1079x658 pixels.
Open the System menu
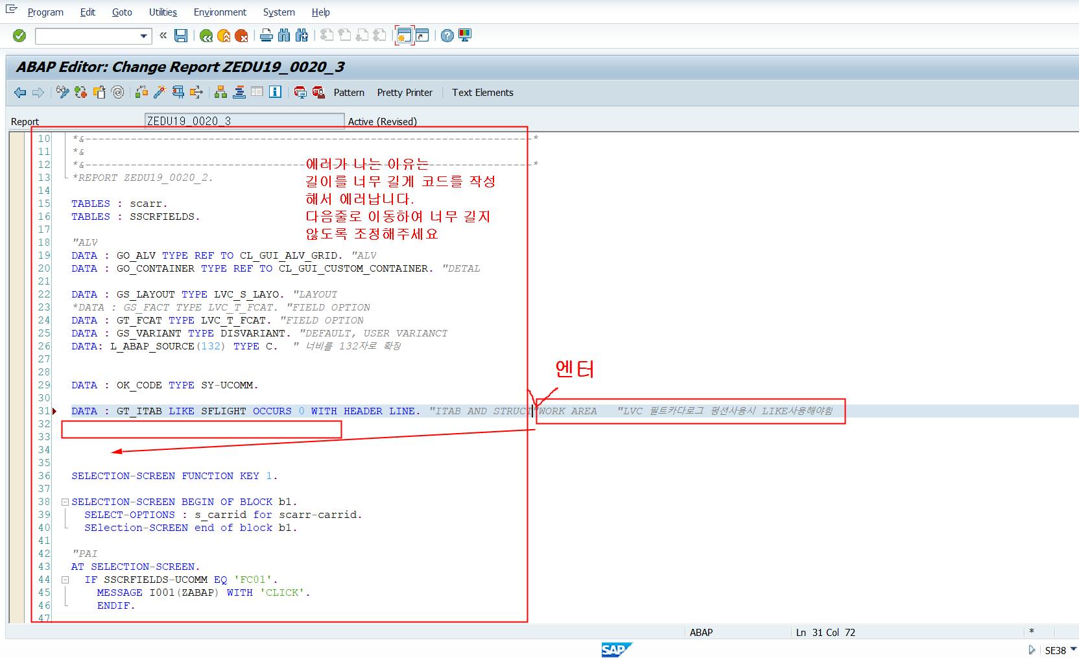279,12
